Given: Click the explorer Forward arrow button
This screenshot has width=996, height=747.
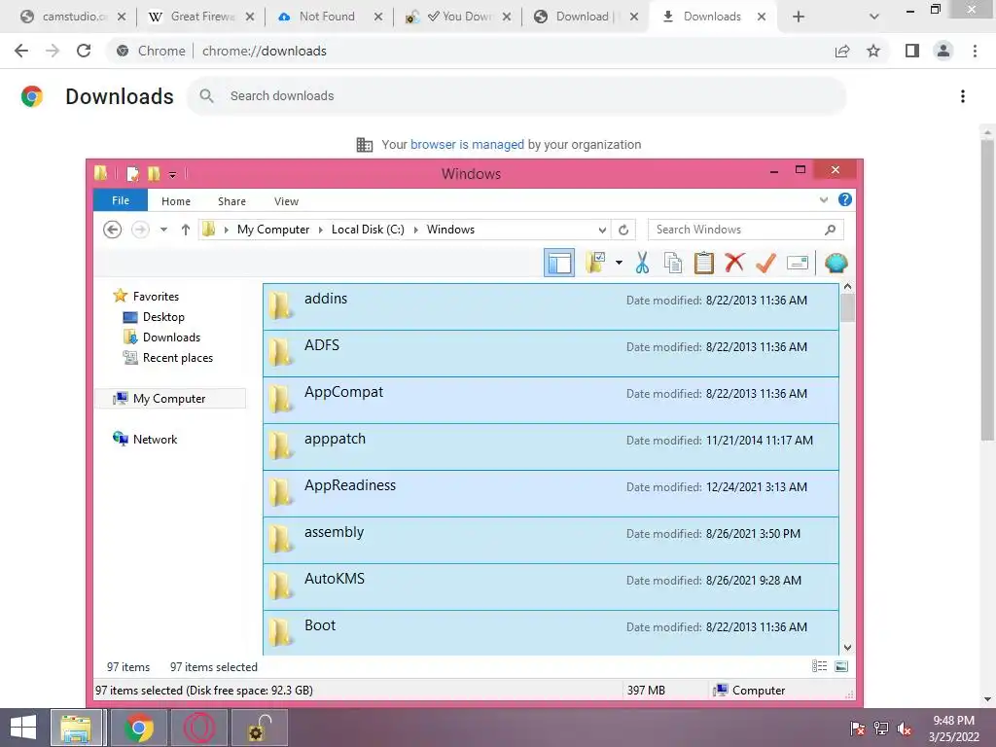Looking at the screenshot, I should click(x=140, y=230).
